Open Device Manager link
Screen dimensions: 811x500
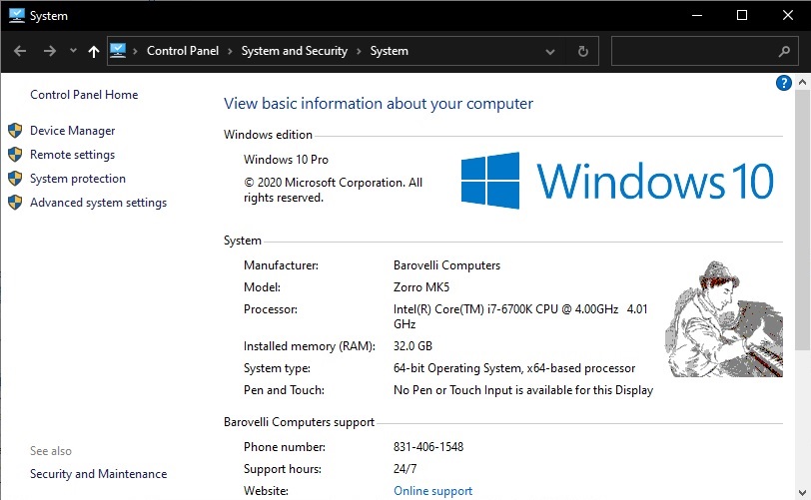[72, 131]
